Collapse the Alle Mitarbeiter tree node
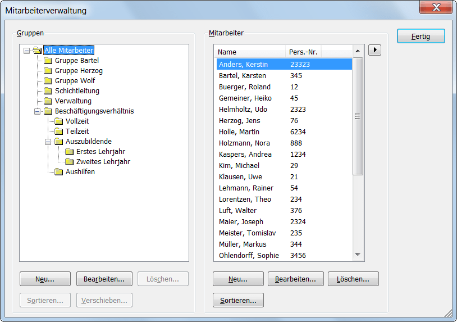 tap(26, 51)
